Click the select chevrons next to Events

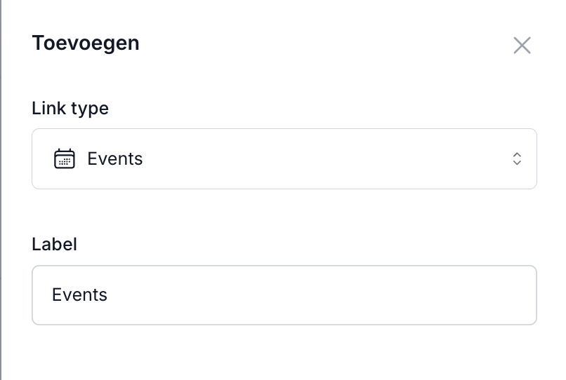coord(517,159)
